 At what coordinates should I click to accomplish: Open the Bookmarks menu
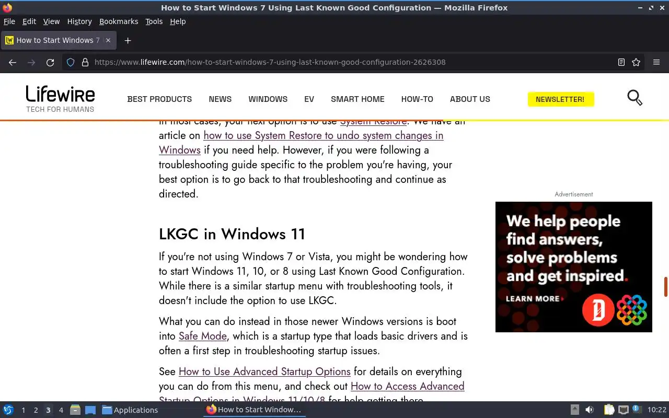[x=119, y=21]
